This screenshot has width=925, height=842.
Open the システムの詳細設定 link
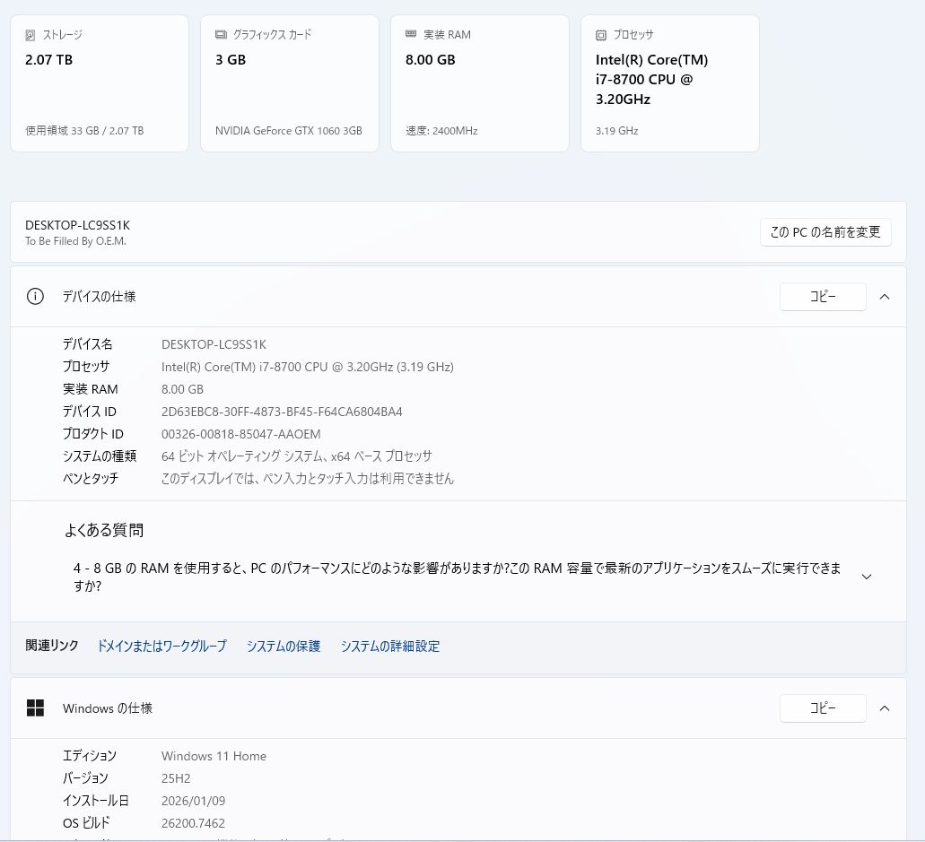[390, 647]
